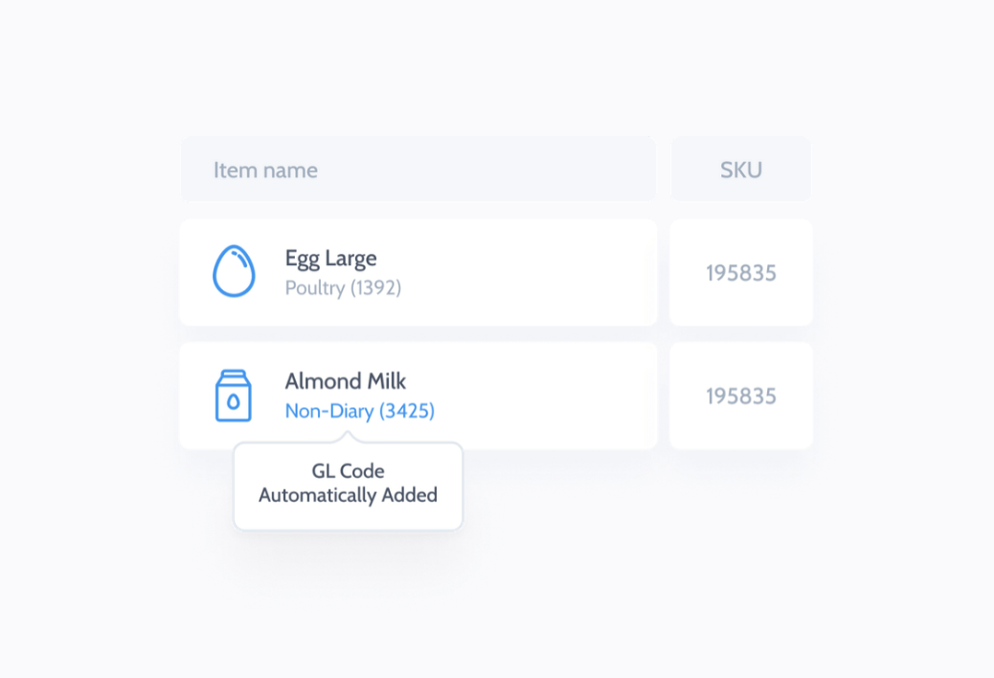
Task: Click SKU 195835 in the Almond Milk row
Action: click(x=741, y=395)
